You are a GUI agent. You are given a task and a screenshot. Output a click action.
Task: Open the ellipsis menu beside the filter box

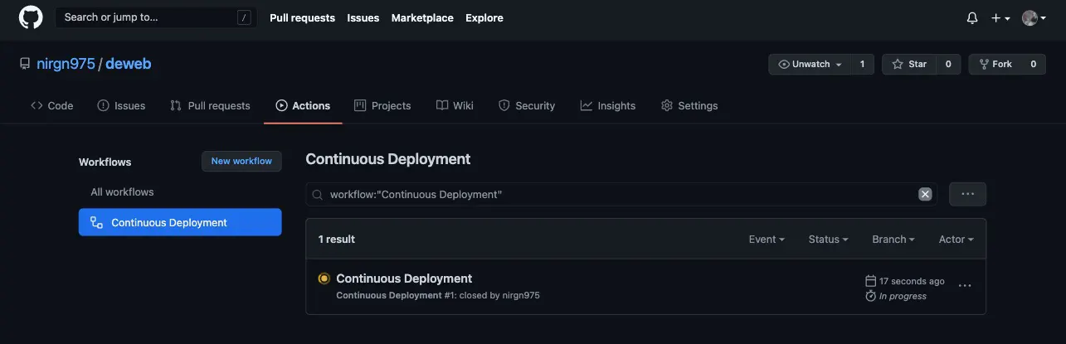967,194
